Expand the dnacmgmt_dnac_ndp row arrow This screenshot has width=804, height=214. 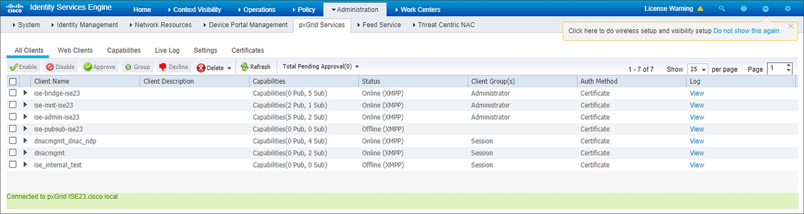coord(25,141)
